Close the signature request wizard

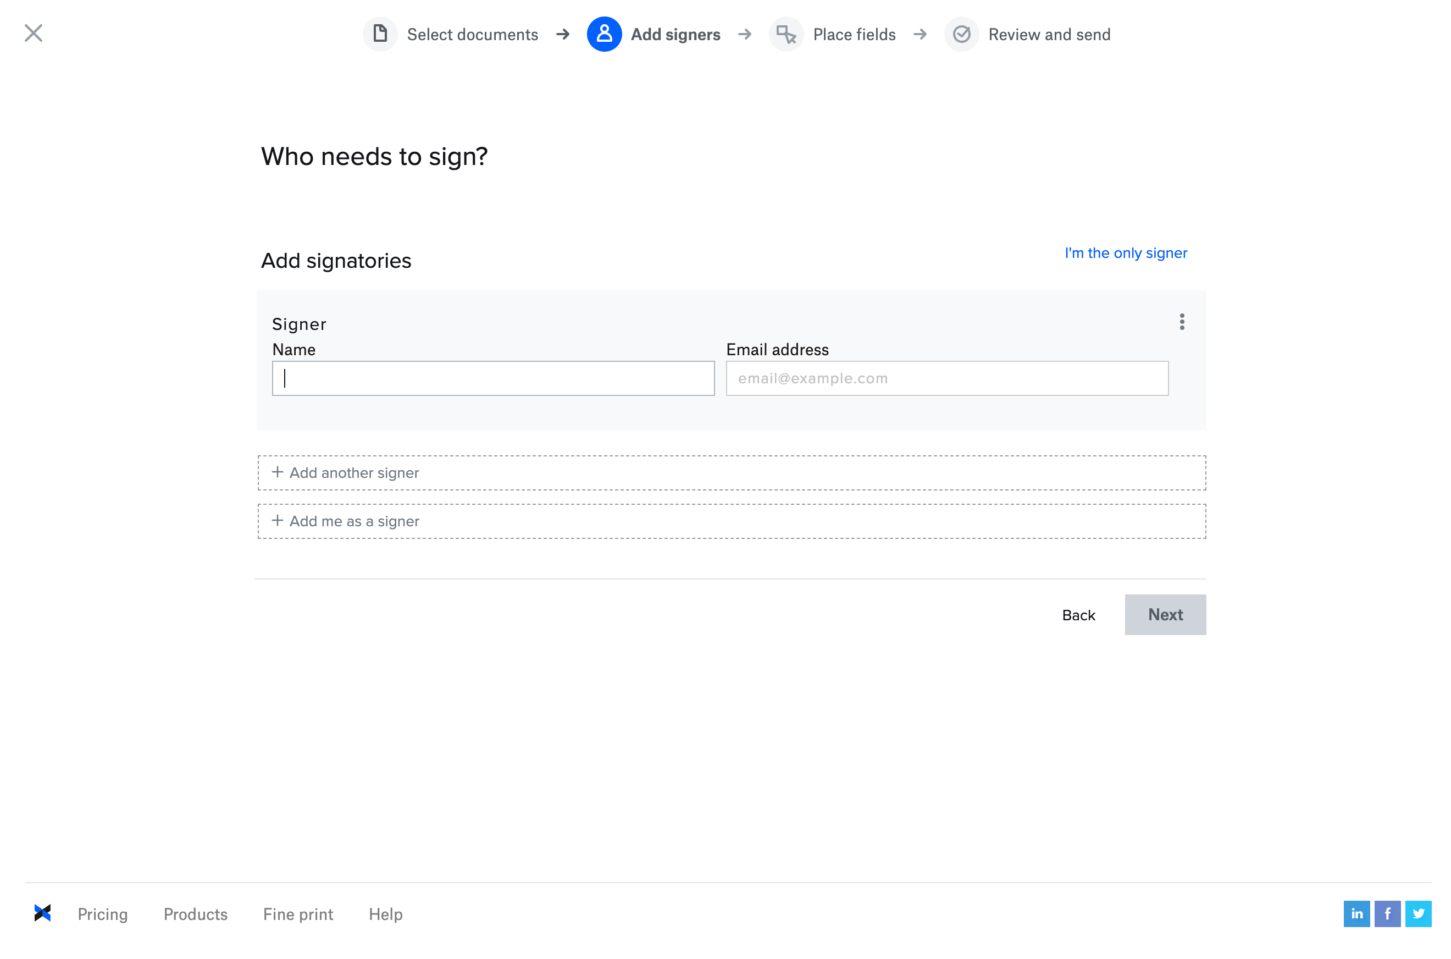34,33
